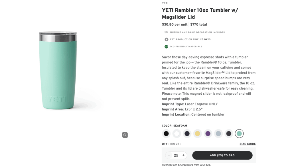Click the Add (25) to Bag button
Image resolution: width=292 pixels, height=168 pixels.
(222, 155)
